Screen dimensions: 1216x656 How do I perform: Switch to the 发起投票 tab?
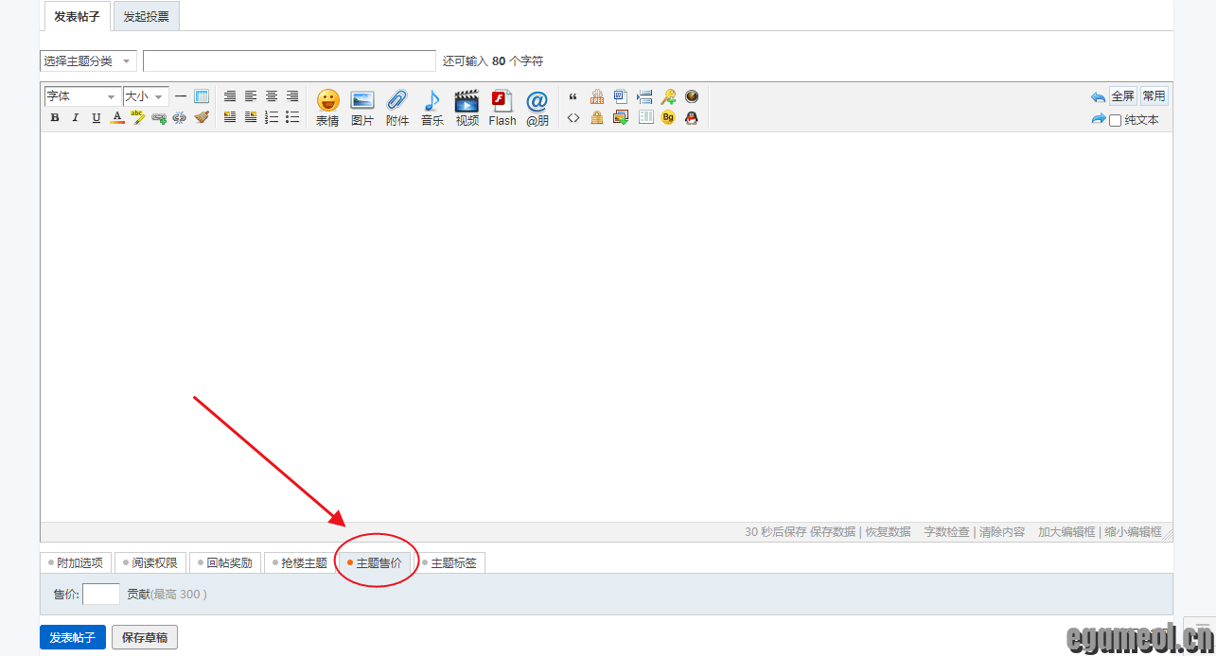[x=146, y=17]
